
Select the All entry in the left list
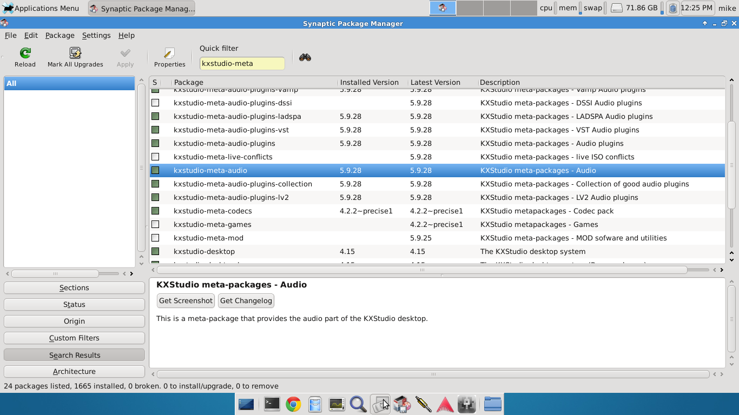point(69,83)
